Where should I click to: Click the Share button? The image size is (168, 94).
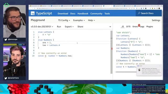pyautogui.click(x=80, y=27)
